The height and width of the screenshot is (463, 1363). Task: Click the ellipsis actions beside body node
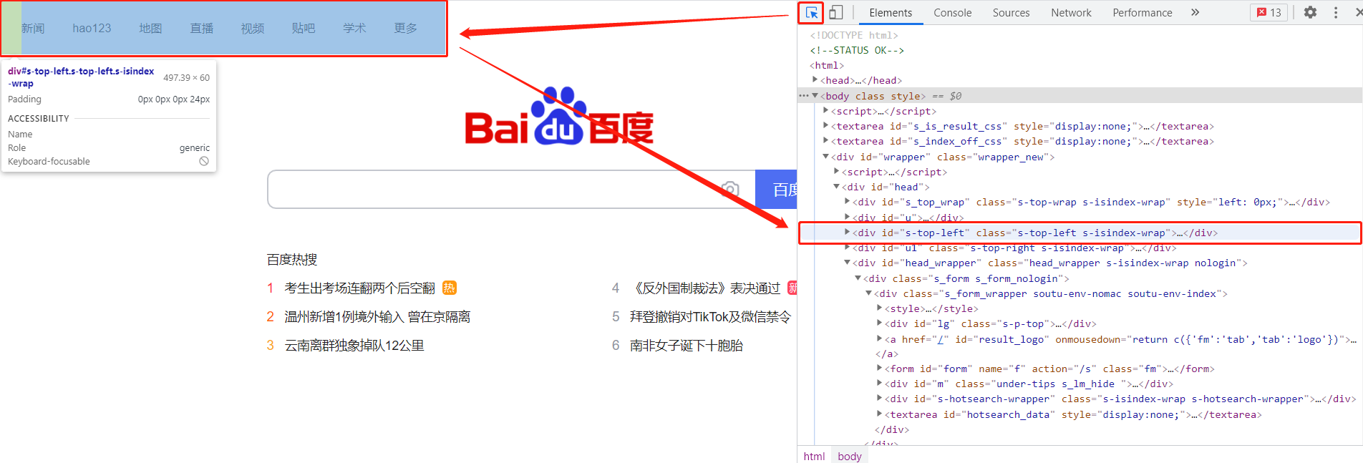pyautogui.click(x=804, y=95)
